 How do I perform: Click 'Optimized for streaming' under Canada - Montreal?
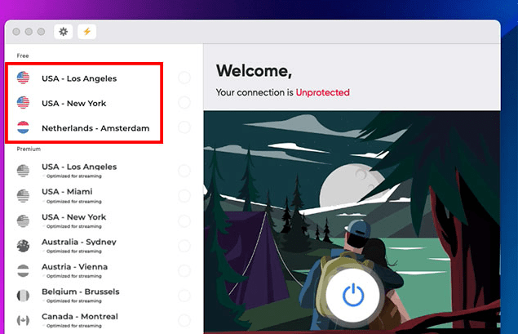(74, 326)
